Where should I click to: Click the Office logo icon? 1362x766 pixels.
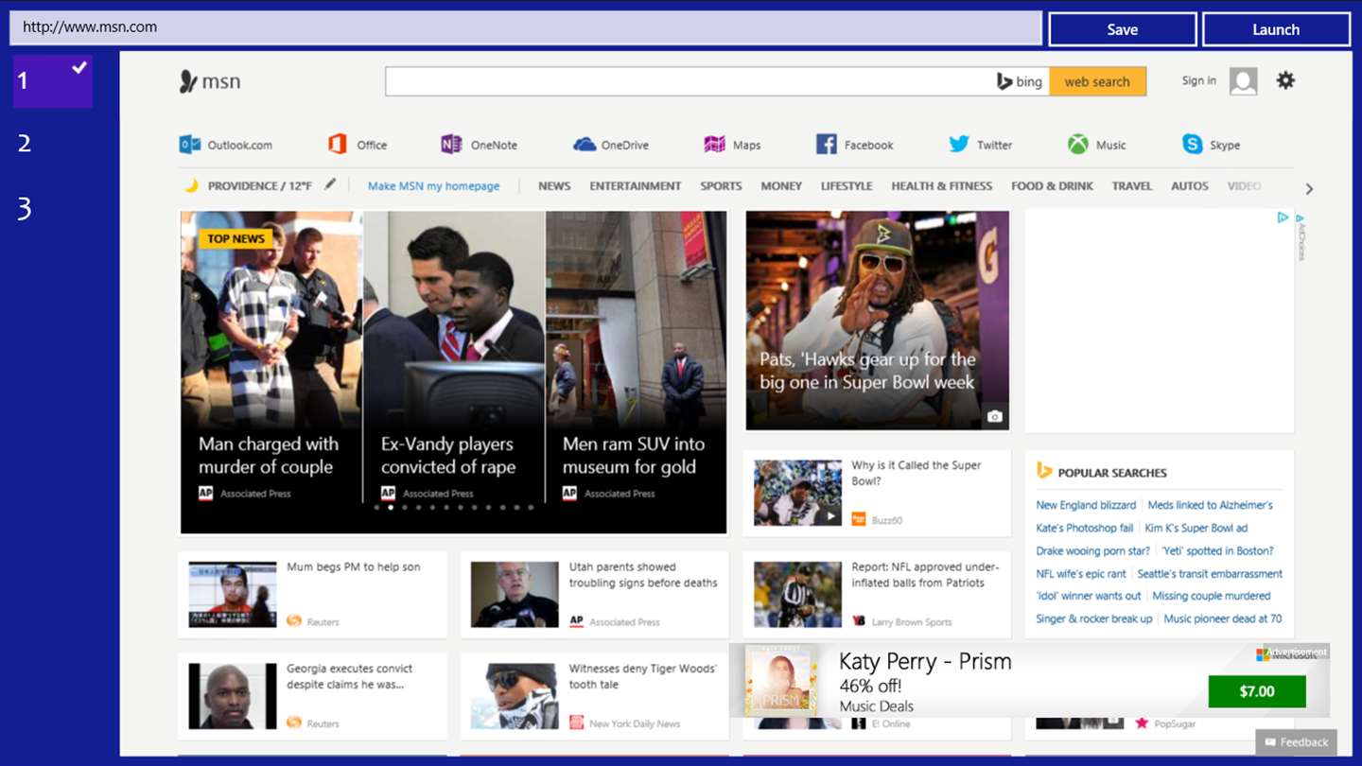pos(337,145)
